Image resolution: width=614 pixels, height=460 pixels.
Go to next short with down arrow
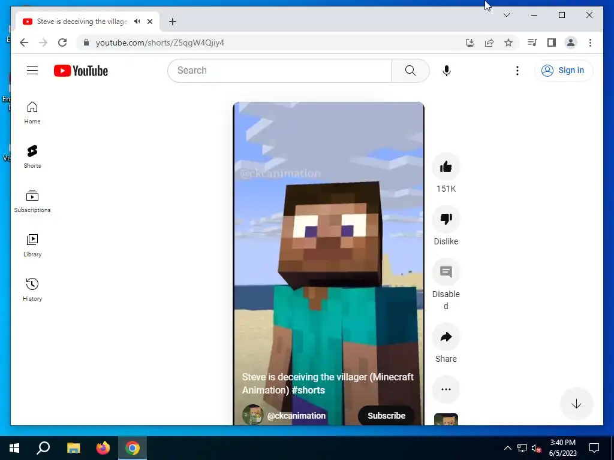(x=576, y=404)
